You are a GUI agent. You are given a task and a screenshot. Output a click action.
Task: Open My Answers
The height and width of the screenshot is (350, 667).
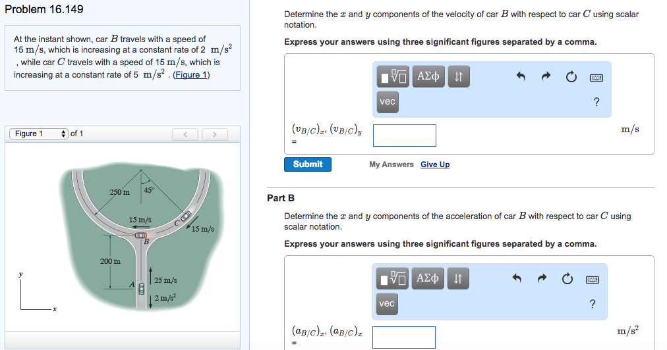(x=391, y=164)
